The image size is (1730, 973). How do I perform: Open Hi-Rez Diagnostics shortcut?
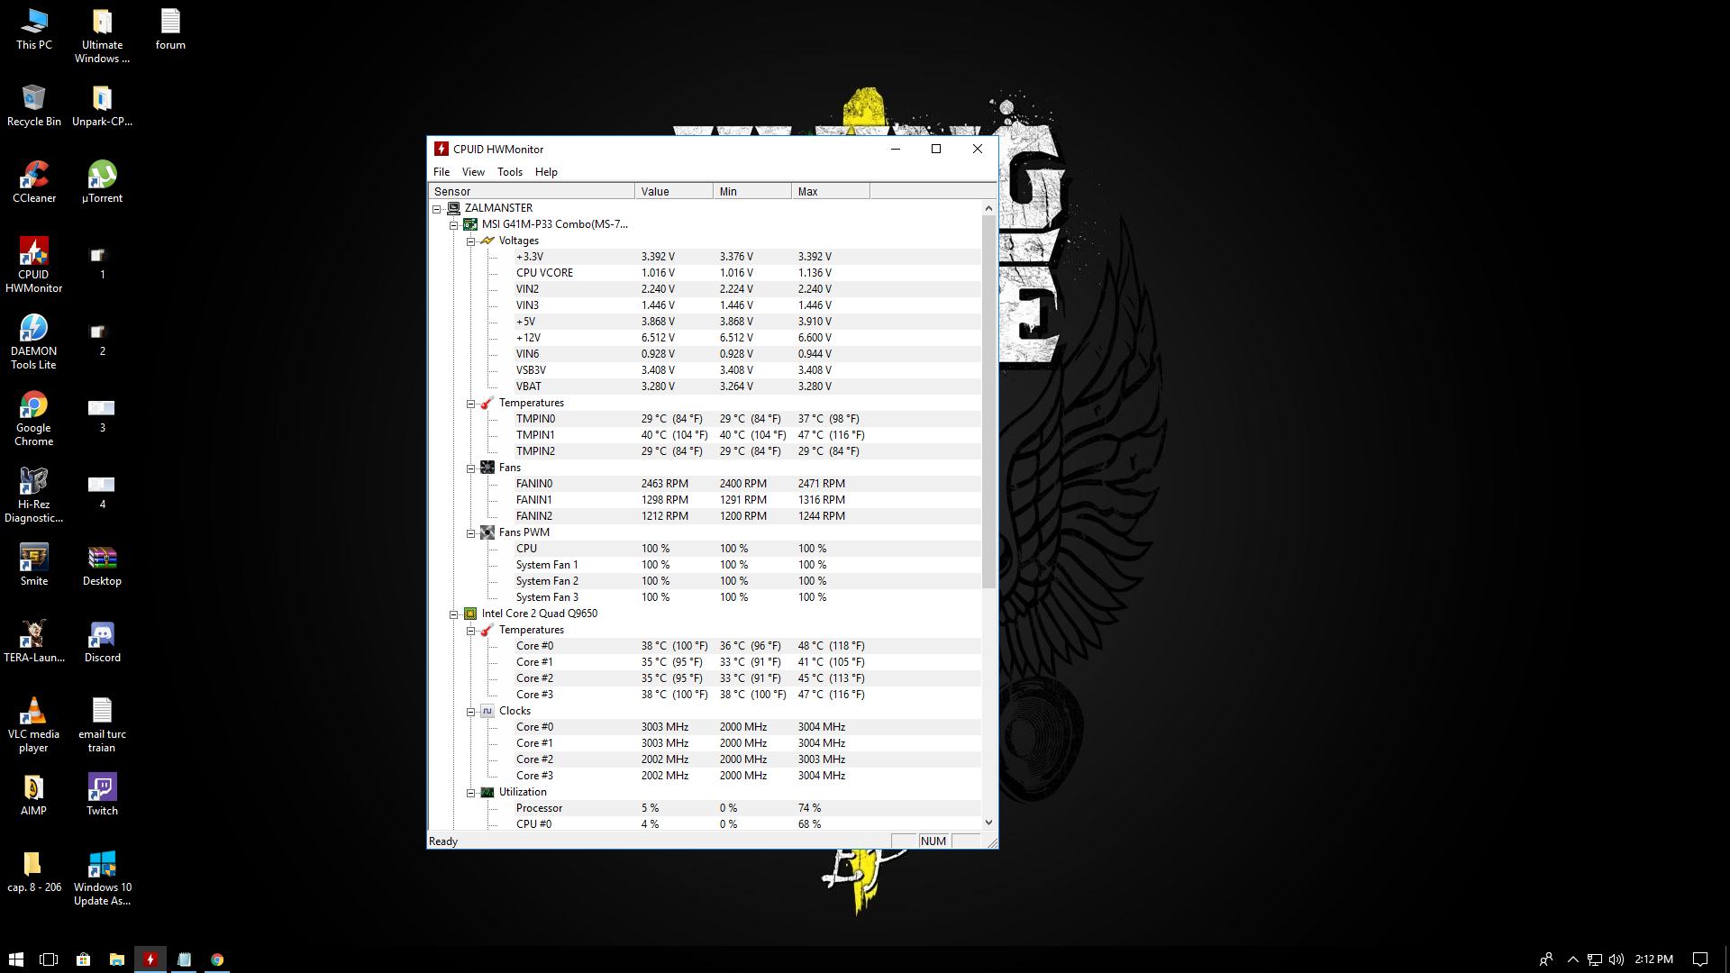point(34,495)
